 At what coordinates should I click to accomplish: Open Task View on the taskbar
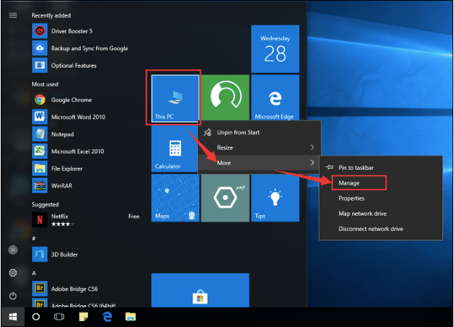tap(59, 317)
